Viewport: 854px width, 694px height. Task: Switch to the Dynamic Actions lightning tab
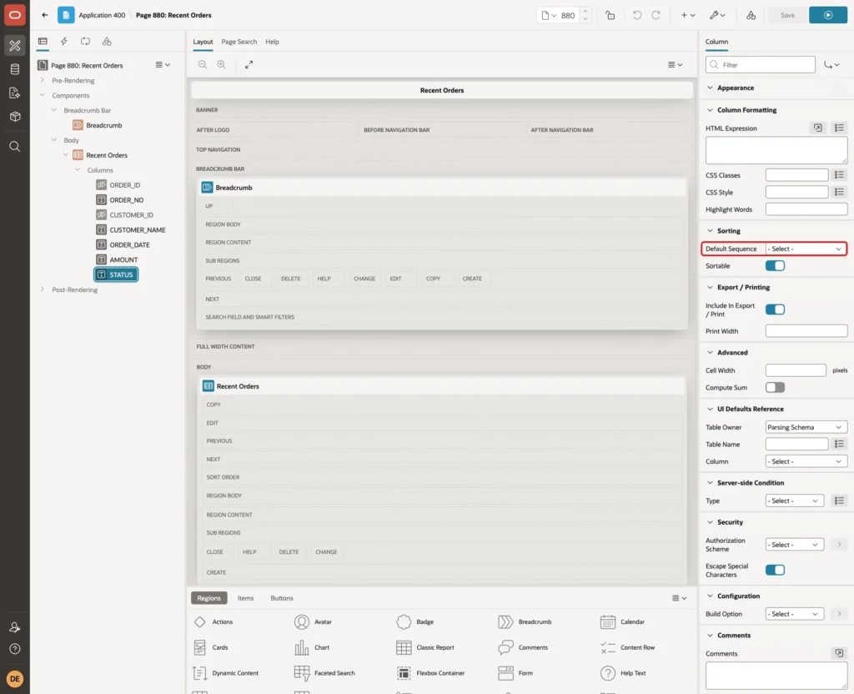(63, 42)
